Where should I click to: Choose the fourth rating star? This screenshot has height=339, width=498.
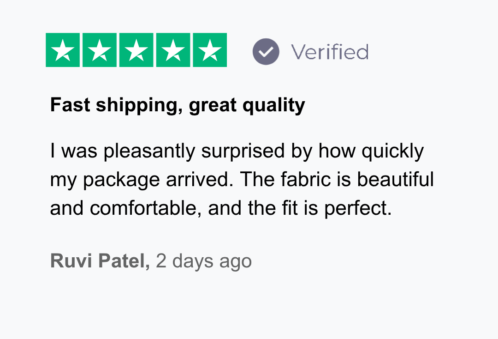(173, 50)
